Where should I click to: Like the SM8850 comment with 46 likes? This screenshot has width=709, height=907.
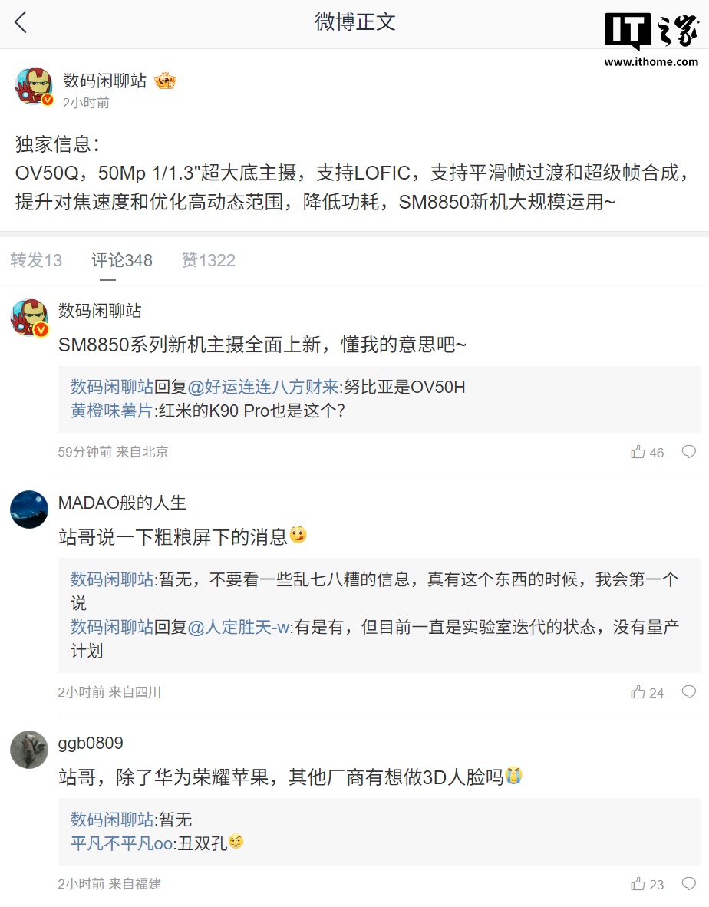pos(638,452)
